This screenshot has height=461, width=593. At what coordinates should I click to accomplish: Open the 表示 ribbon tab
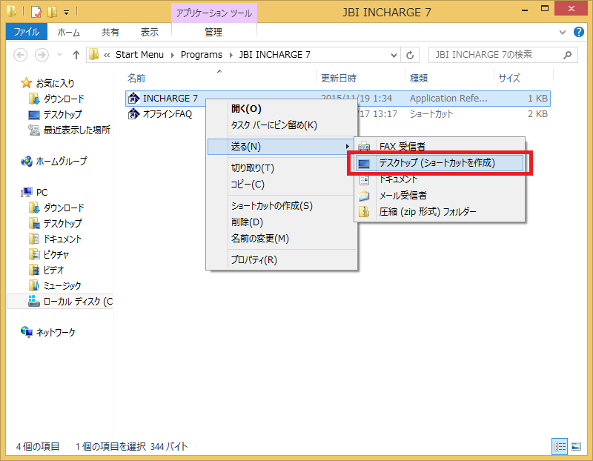click(150, 32)
